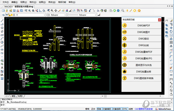The width and height of the screenshot is (174, 111).
Task: Click 图纸显示为灰色 eye option
Action: click(x=142, y=65)
